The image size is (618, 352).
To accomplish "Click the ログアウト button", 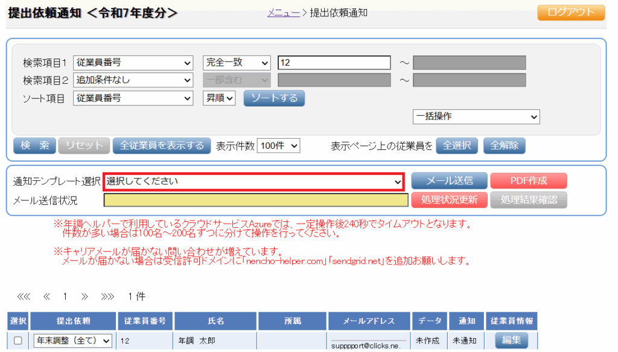I will click(x=570, y=13).
